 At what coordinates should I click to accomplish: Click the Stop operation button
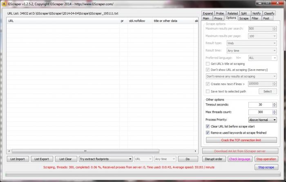point(266,159)
